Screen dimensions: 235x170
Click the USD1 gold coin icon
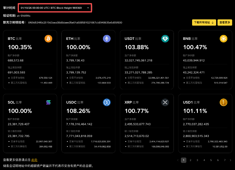coord(224,102)
